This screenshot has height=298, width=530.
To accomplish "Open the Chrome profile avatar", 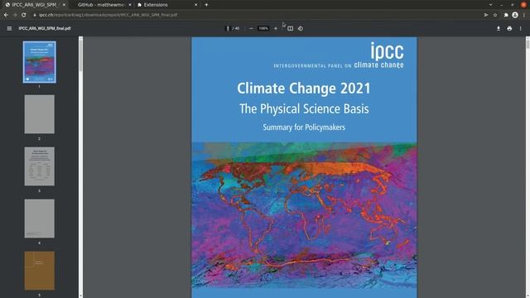I will [515, 15].
